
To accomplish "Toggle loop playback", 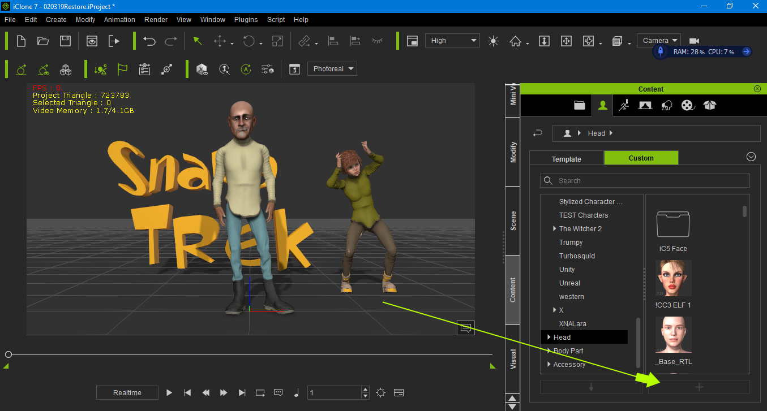I will (260, 392).
